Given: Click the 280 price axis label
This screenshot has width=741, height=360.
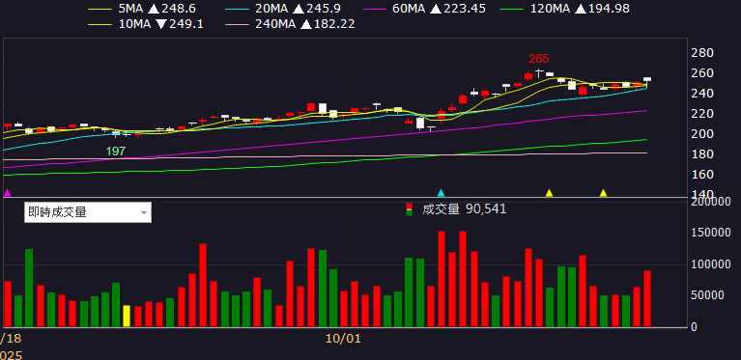Looking at the screenshot, I should 701,53.
